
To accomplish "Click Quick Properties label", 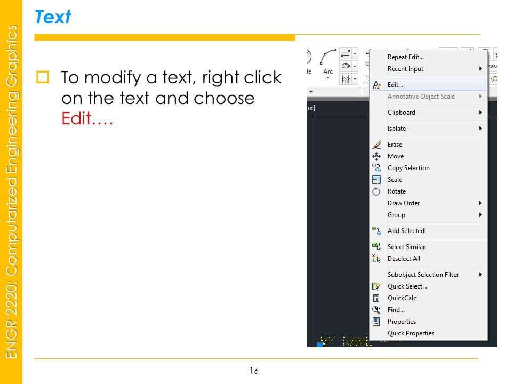I will pyautogui.click(x=411, y=333).
